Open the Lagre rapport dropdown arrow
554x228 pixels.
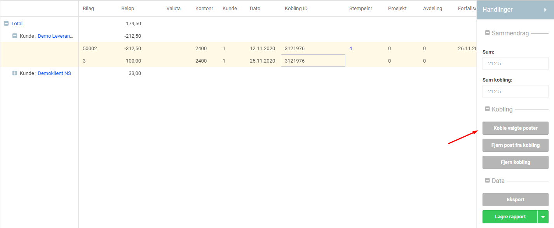[x=543, y=217]
